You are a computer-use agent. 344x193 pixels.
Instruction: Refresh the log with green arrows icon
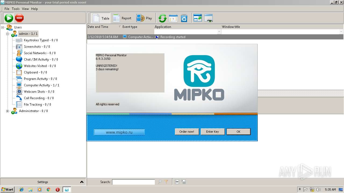162,18
